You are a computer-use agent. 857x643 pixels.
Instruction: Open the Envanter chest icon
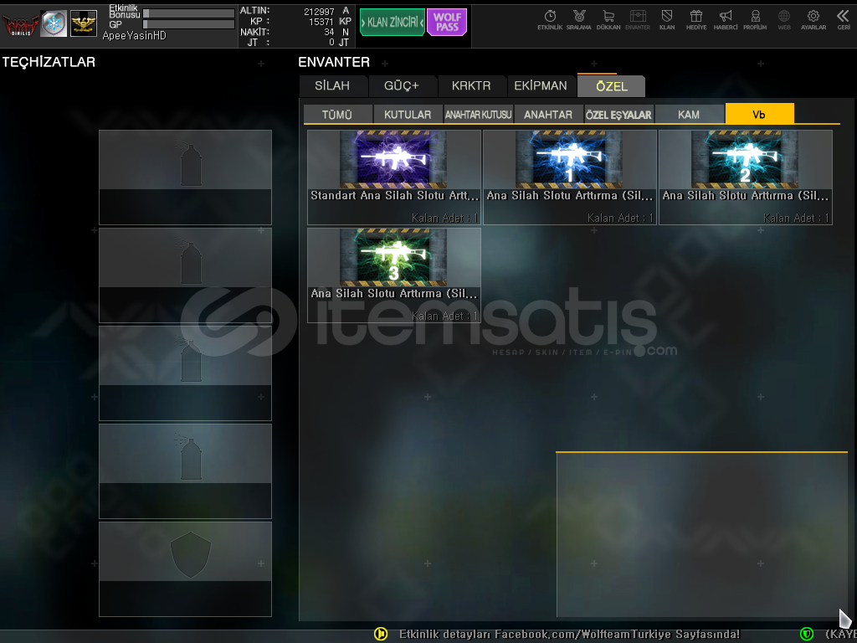tap(637, 20)
